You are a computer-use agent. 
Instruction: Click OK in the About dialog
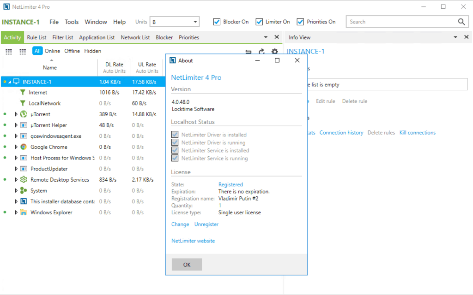[x=187, y=264]
